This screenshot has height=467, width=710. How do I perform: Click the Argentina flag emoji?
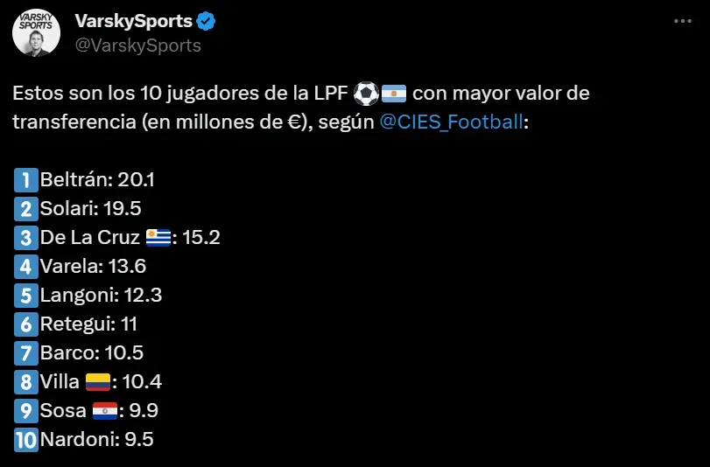click(x=394, y=93)
